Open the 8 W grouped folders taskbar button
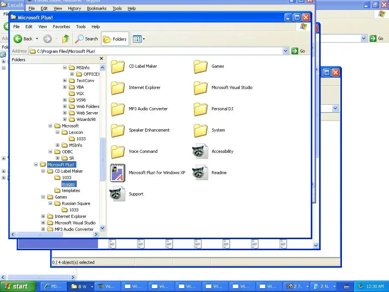The height and width of the screenshot is (292, 389). (x=82, y=286)
